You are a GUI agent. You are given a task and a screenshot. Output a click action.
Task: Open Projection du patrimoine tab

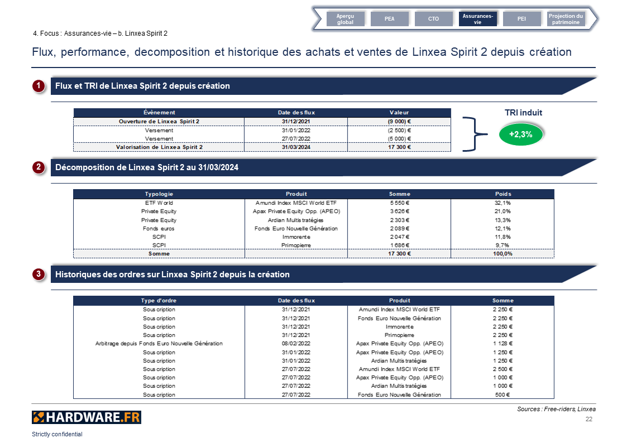(x=566, y=19)
